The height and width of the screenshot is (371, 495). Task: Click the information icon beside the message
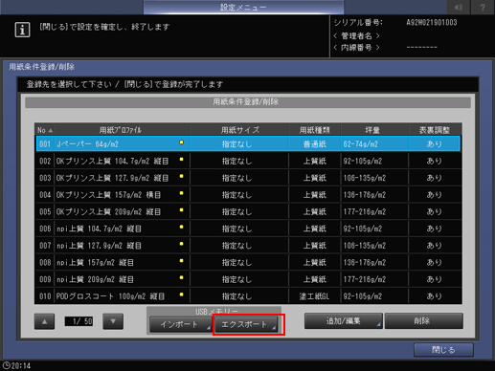22,30
